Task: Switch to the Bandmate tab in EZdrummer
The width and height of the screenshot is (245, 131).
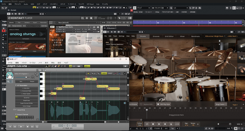Action: tap(195, 36)
